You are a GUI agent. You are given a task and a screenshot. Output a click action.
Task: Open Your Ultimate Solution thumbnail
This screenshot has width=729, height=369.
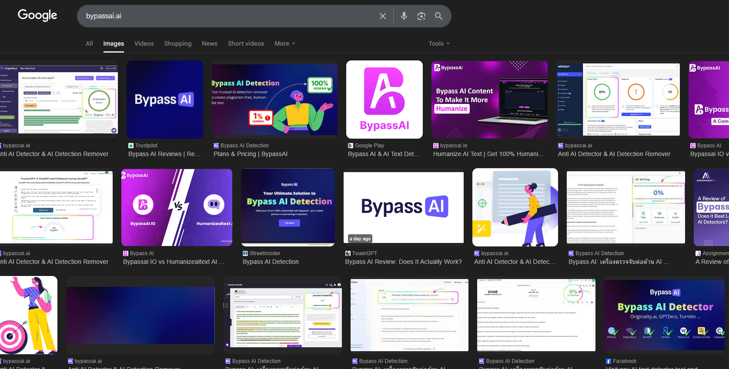(x=288, y=207)
